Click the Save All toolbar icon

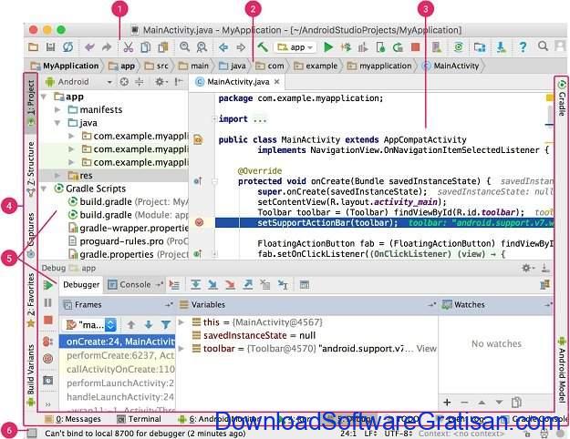pos(50,47)
